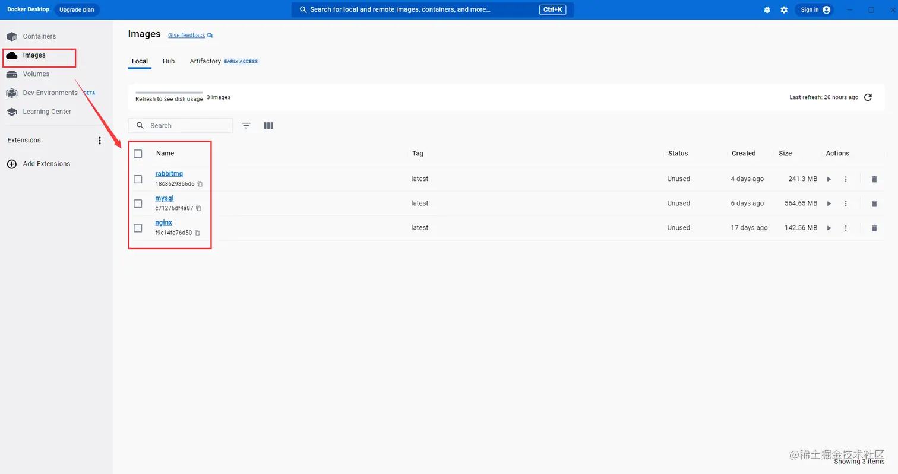
Task: Click the Images cloud icon in sidebar
Action: coord(12,55)
